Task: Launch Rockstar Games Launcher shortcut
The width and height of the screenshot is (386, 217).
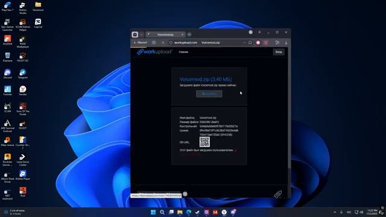Action: (x=7, y=160)
